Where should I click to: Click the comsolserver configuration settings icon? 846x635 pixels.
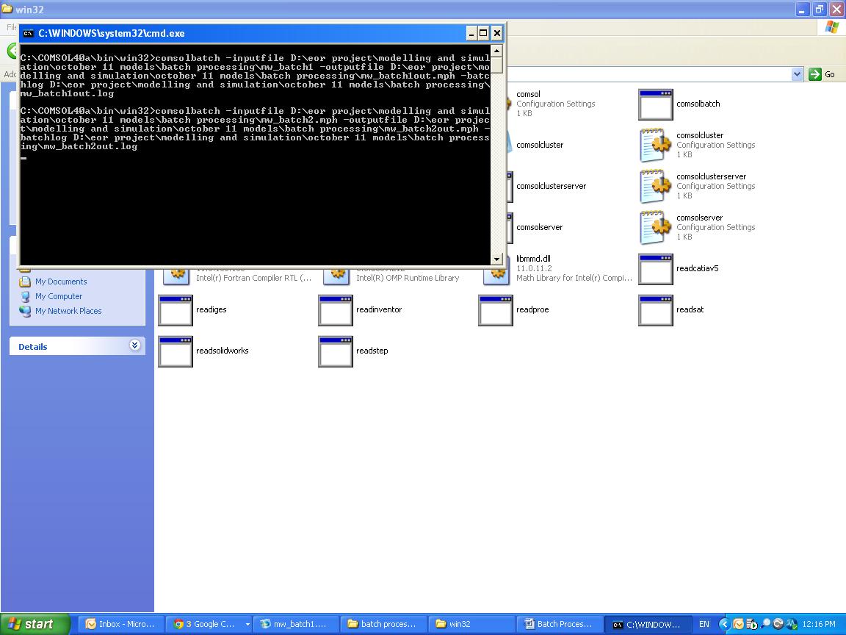click(x=656, y=228)
